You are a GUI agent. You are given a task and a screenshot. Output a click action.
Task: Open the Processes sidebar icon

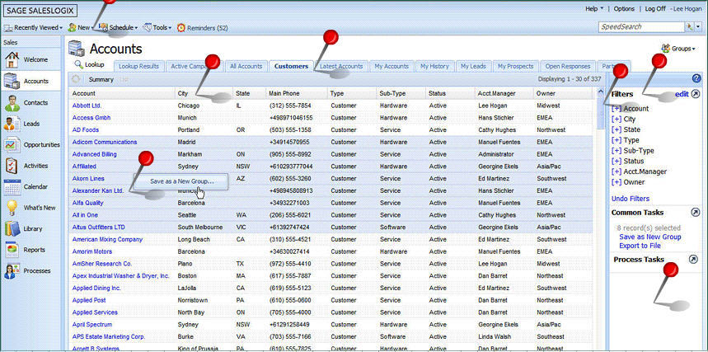(12, 270)
